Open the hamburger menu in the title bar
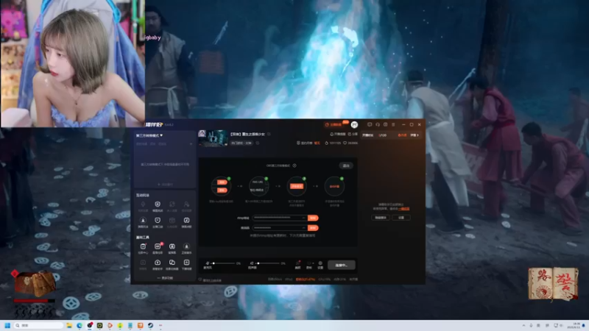 point(393,124)
